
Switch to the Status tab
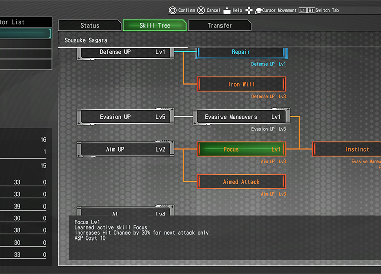click(90, 26)
